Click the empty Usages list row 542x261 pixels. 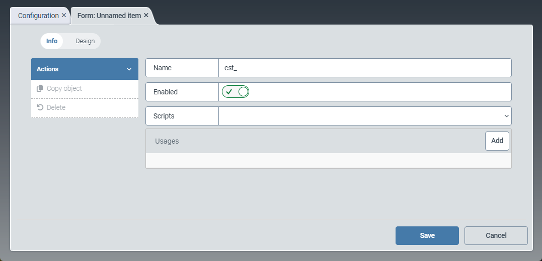(328, 161)
